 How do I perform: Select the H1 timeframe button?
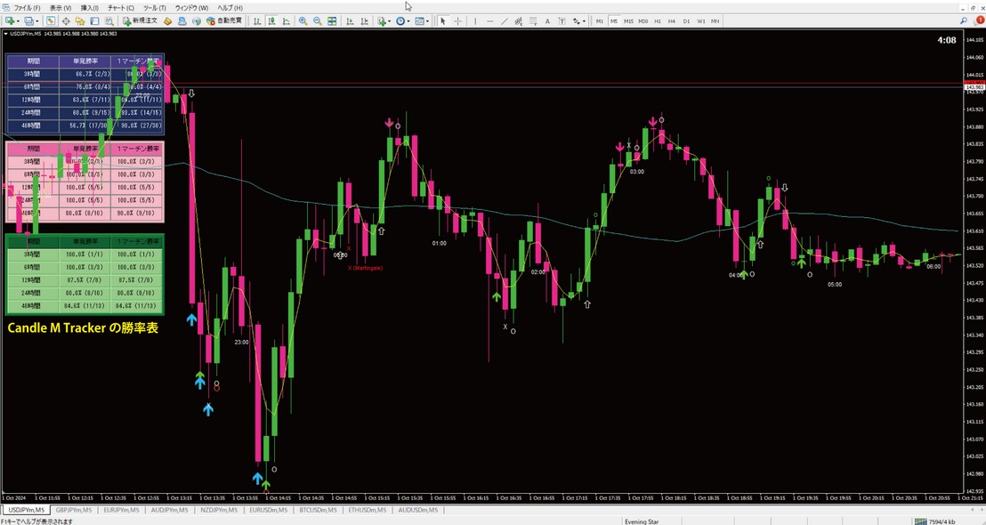(658, 20)
